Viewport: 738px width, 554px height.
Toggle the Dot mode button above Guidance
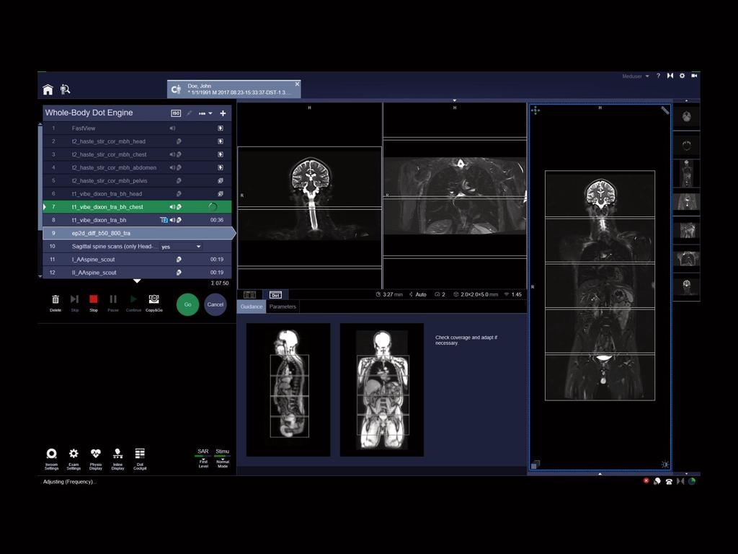pos(275,294)
